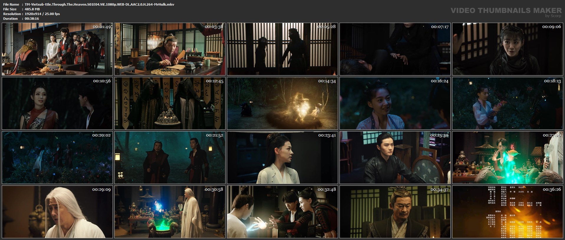Select the thumbnail stamped 00:10:56
Image resolution: width=565 pixels, height=240 pixels.
pos(57,103)
